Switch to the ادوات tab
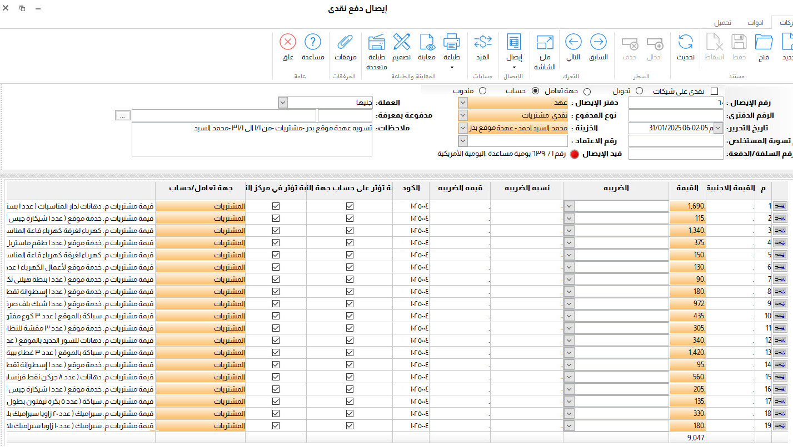Screen dimensions: 793x447 [755, 23]
